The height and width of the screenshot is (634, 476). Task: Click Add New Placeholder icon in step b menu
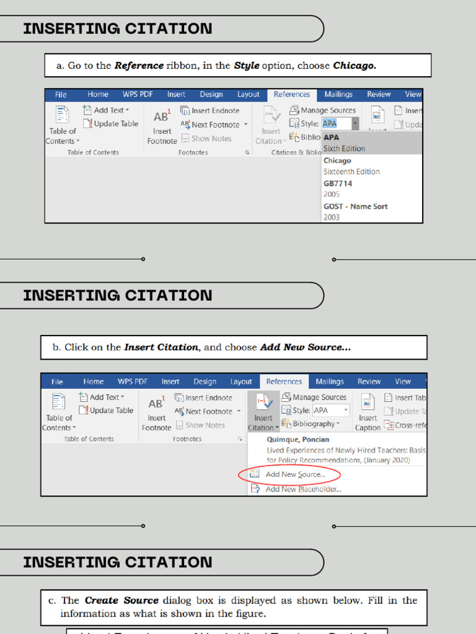[255, 489]
